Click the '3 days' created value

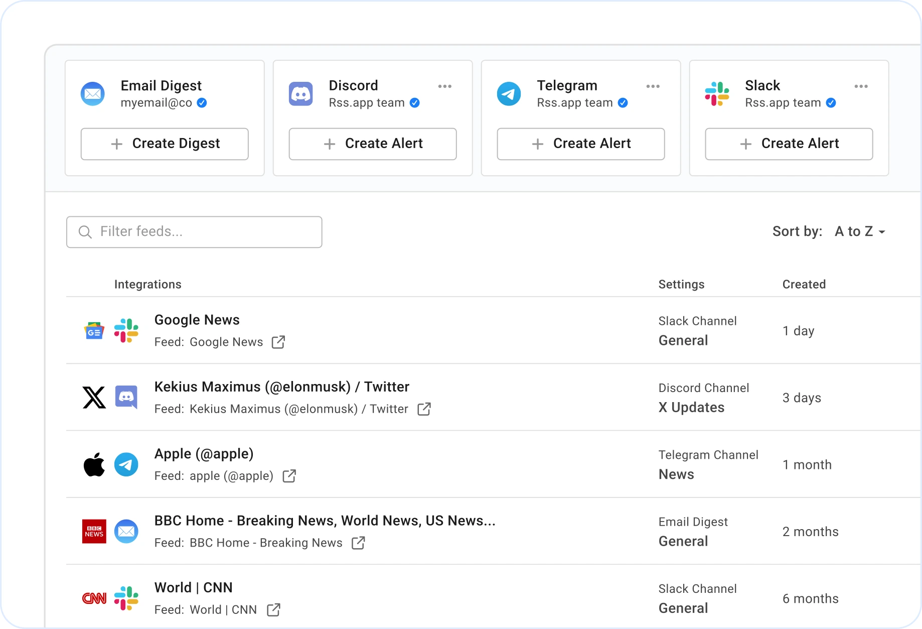802,398
